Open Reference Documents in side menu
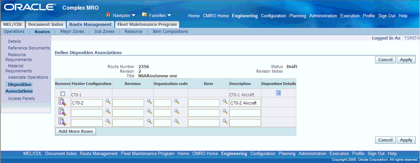 tap(29, 48)
